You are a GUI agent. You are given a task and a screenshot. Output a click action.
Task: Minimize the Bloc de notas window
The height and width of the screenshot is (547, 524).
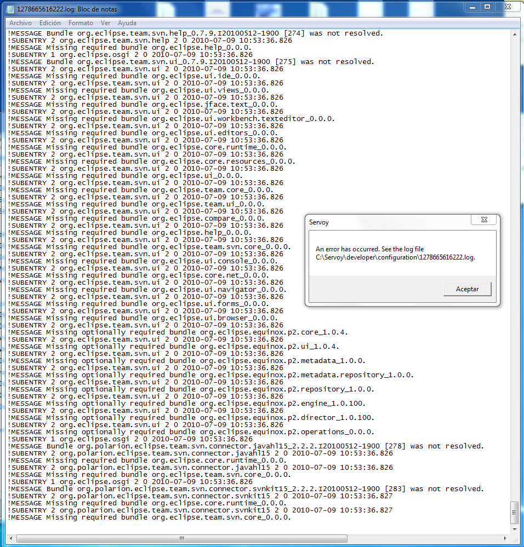(x=472, y=7)
